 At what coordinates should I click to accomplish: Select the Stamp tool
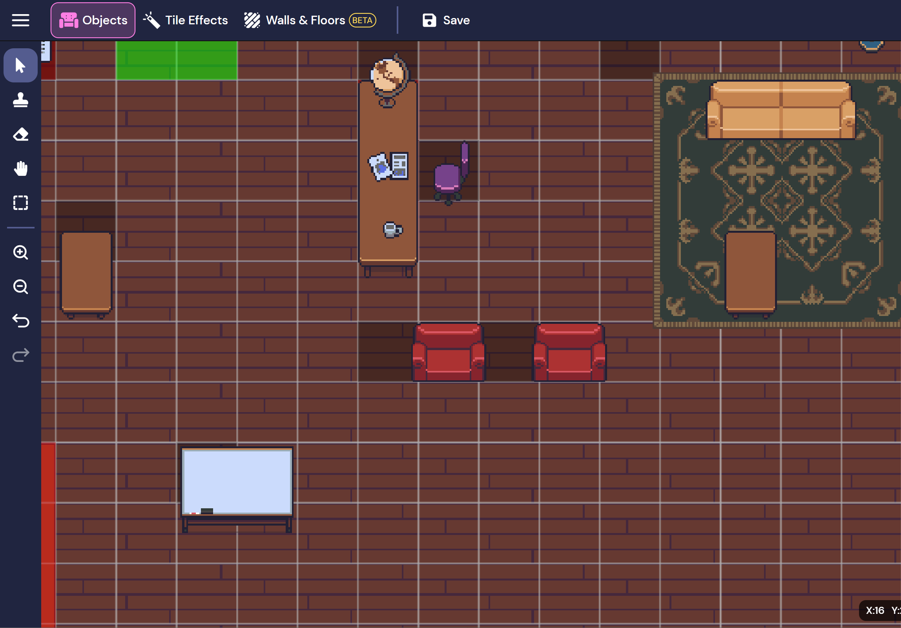point(20,100)
